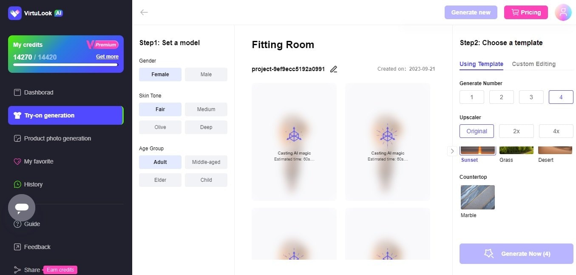Click the Feedback sidebar icon

point(17,247)
